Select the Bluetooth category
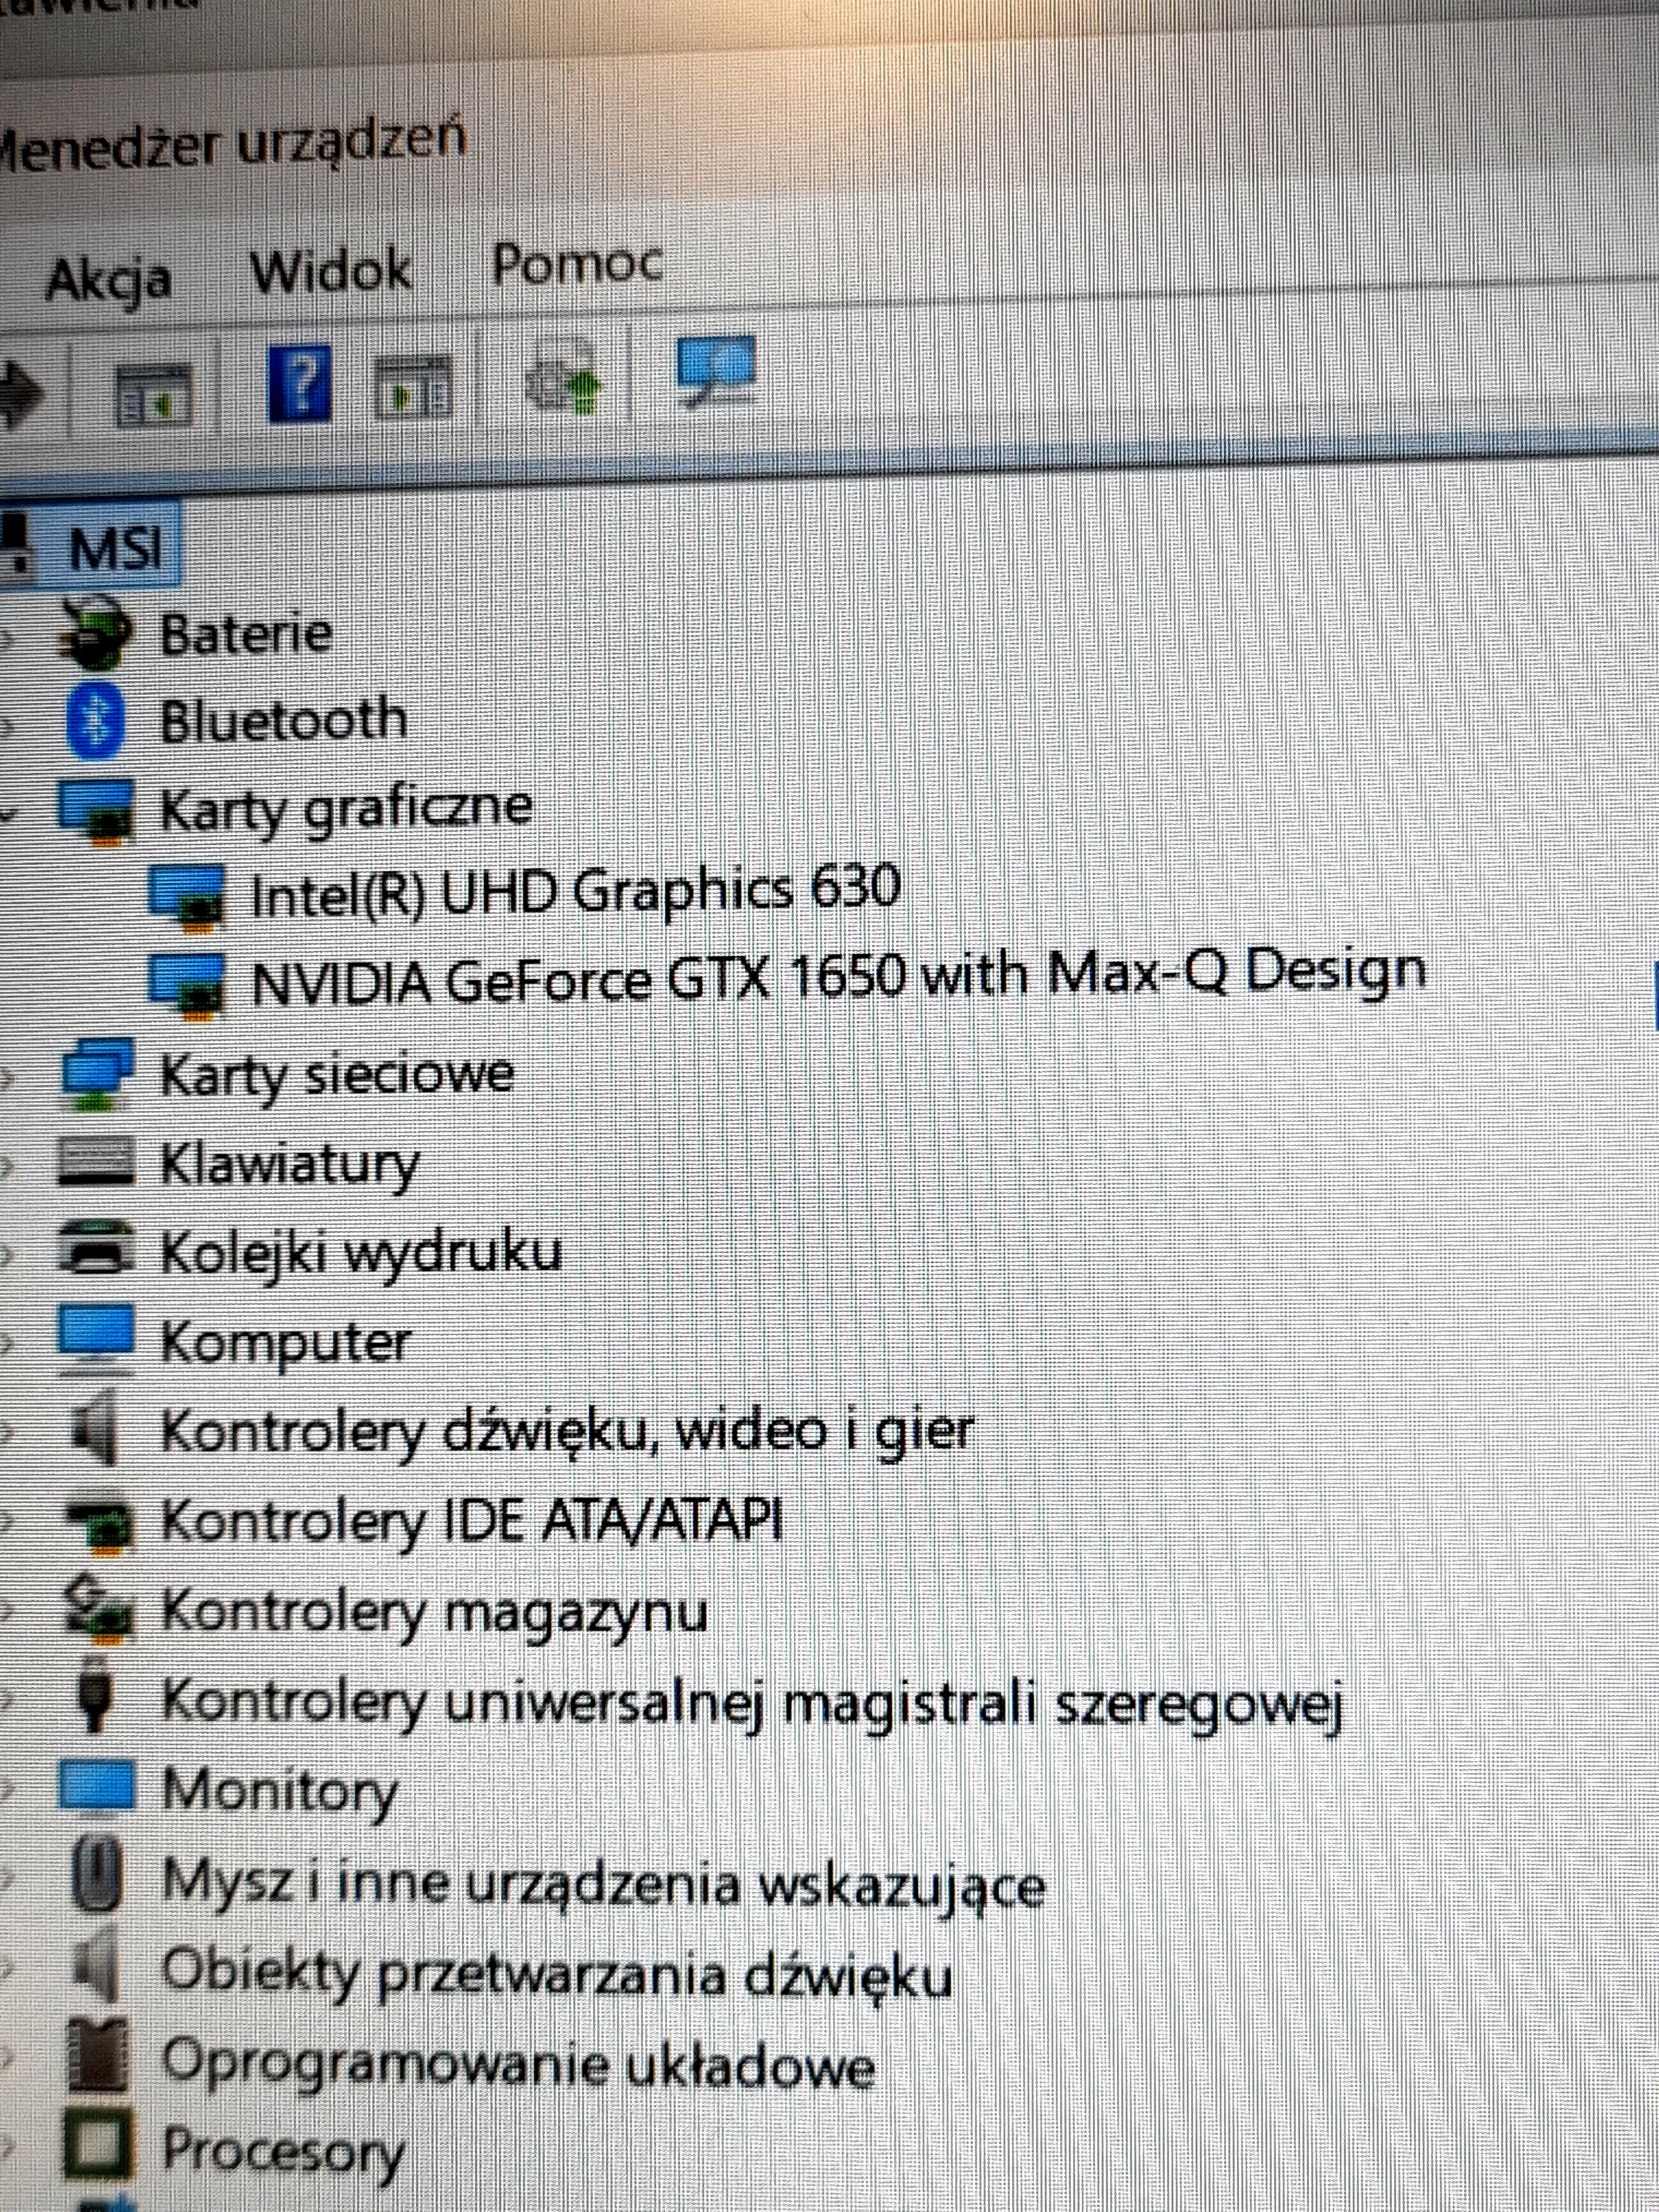Image resolution: width=1659 pixels, height=2212 pixels. click(284, 720)
